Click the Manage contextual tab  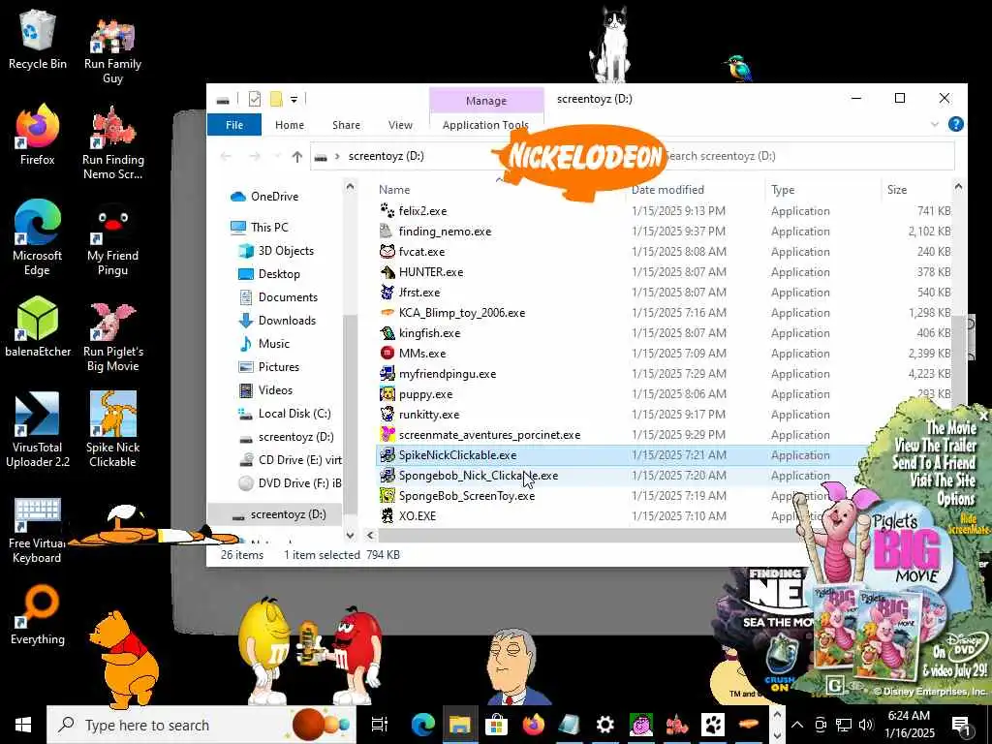coord(486,101)
